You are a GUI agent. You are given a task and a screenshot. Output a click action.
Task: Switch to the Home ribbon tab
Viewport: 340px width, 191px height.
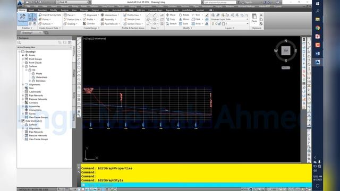point(22,10)
